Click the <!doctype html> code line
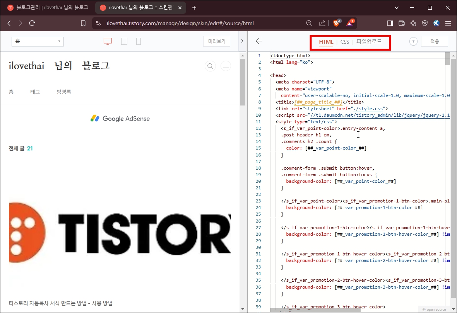457x313 pixels. (x=290, y=56)
